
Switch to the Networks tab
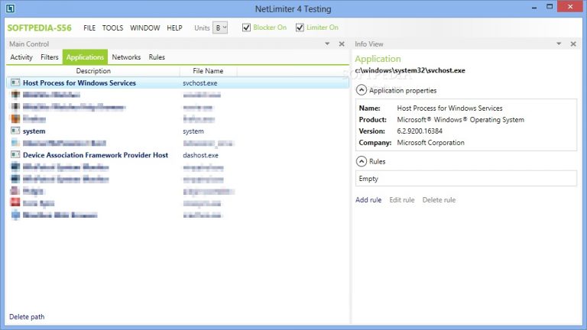pos(126,57)
